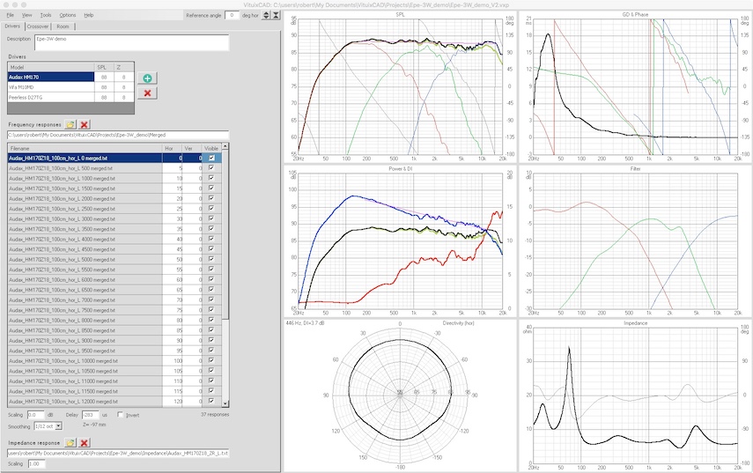Open the Tools menu

point(46,15)
